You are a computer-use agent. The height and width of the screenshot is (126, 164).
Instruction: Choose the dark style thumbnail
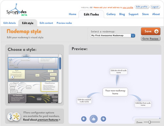pos(33,98)
